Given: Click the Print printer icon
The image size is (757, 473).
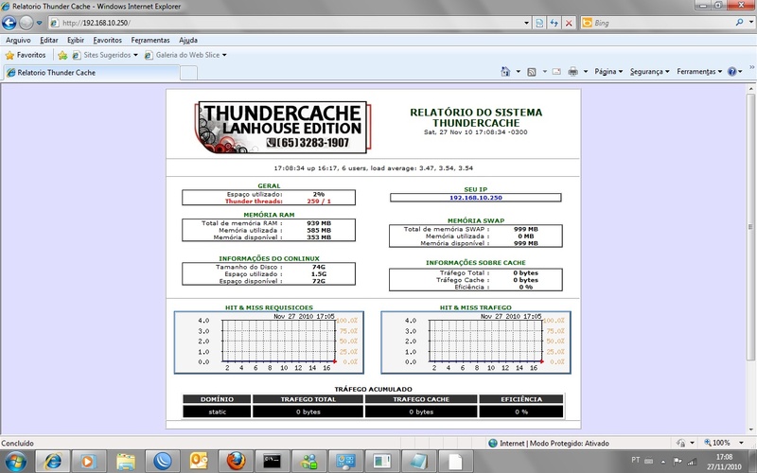Looking at the screenshot, I should (x=573, y=72).
